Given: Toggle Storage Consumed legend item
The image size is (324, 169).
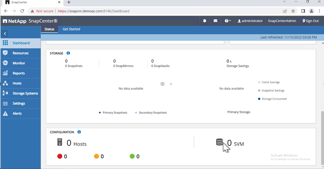Looking at the screenshot, I should coord(272,99).
